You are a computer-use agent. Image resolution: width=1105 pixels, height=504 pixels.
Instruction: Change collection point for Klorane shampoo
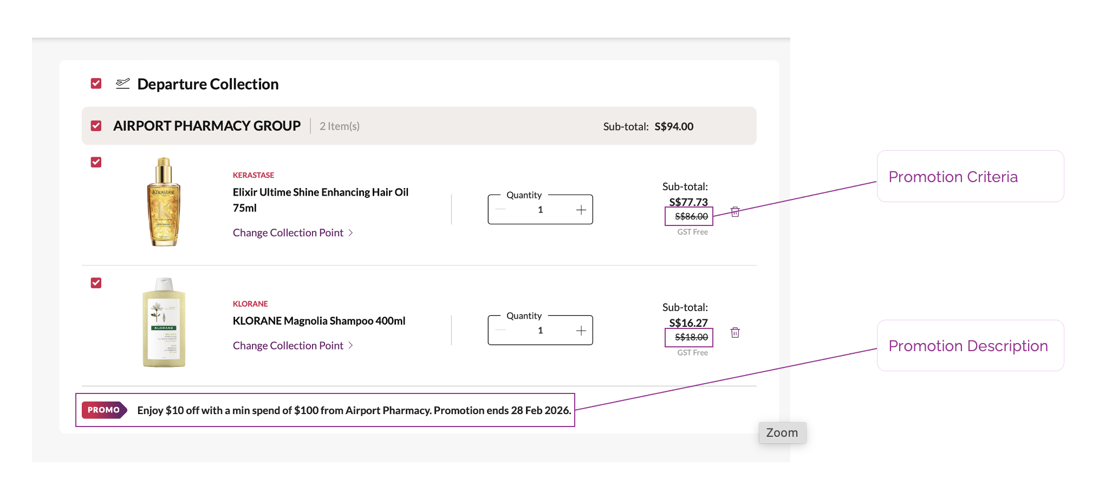click(292, 346)
